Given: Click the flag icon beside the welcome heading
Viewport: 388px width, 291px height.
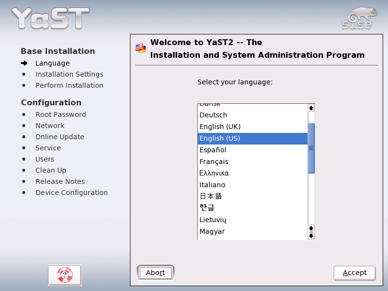Looking at the screenshot, I should pos(140,47).
